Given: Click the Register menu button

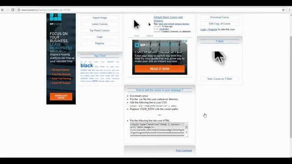Looking at the screenshot, I should coord(99,43).
